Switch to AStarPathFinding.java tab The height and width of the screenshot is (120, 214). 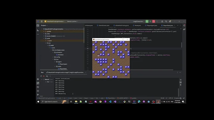pyautogui.click(x=121, y=26)
